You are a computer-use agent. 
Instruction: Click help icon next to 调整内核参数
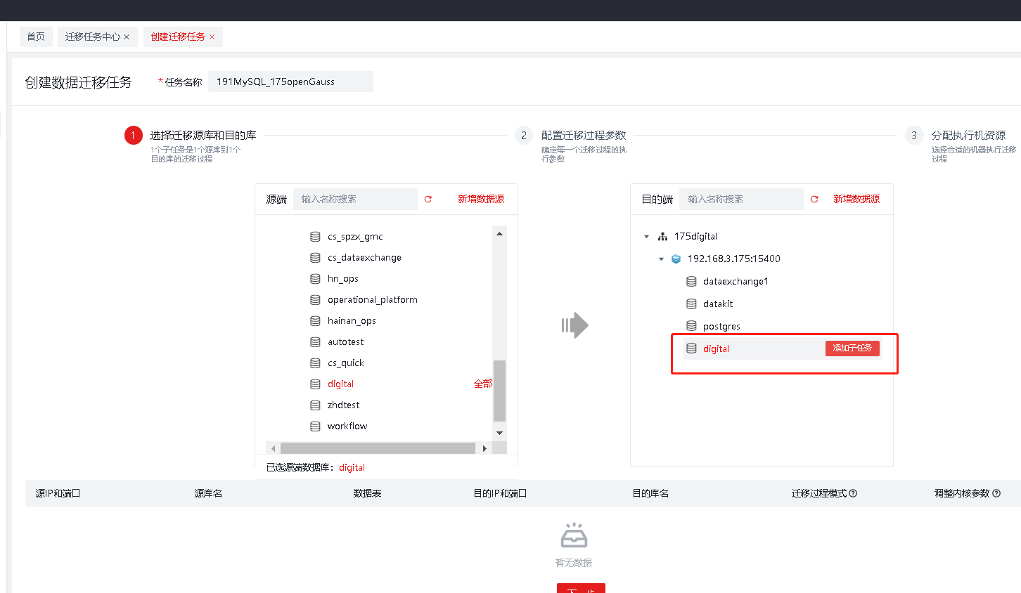pyautogui.click(x=996, y=494)
